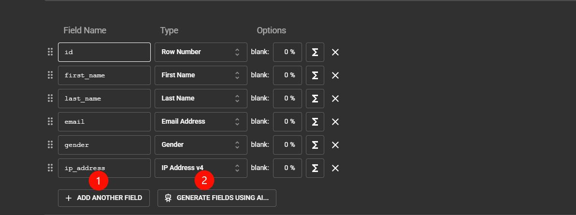Click the sigma formula icon for last_name
The width and height of the screenshot is (576, 215).
(315, 99)
